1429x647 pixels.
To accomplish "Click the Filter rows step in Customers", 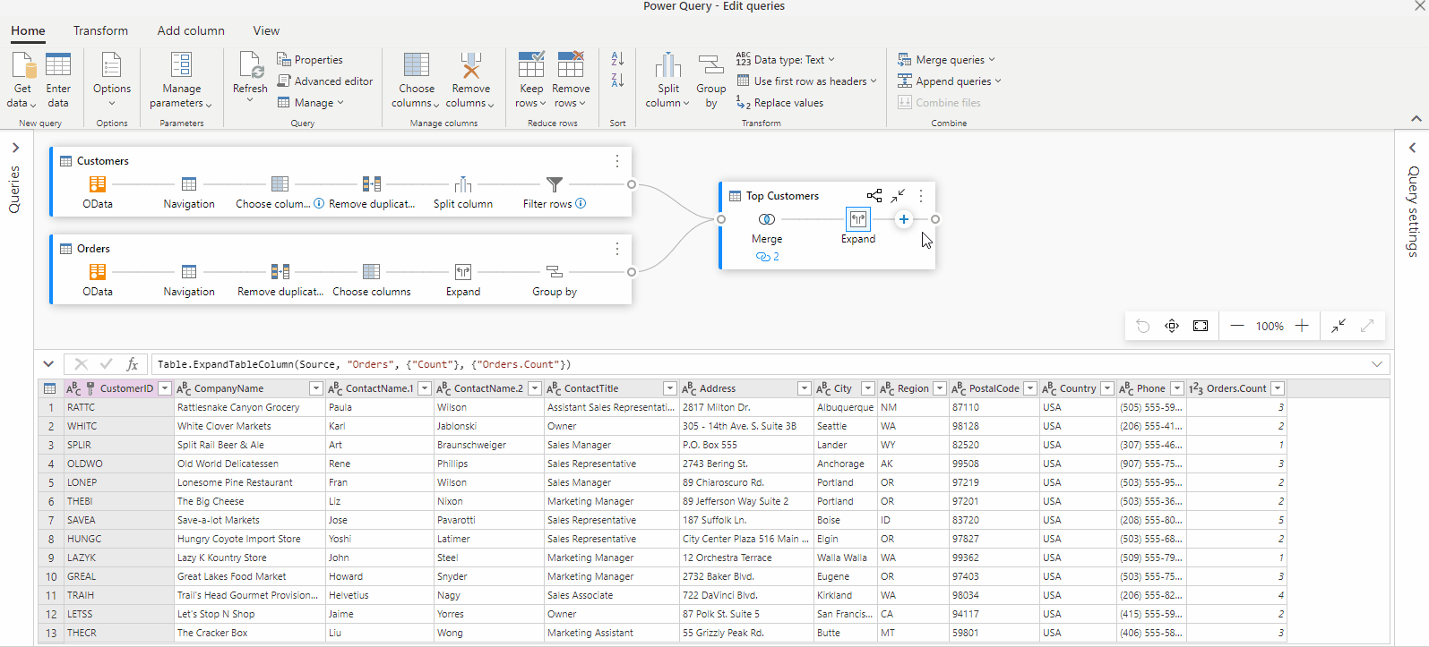I will pos(555,185).
